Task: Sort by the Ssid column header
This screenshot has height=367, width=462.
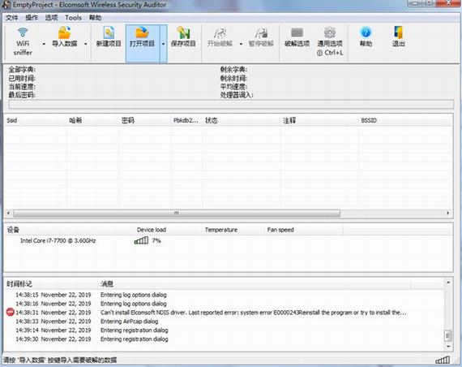Action: pyautogui.click(x=36, y=120)
